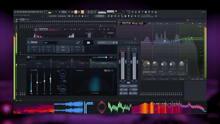Open the Ozone Master Assistant icon
Viewport: 220px width, 124px height.
coord(78,42)
